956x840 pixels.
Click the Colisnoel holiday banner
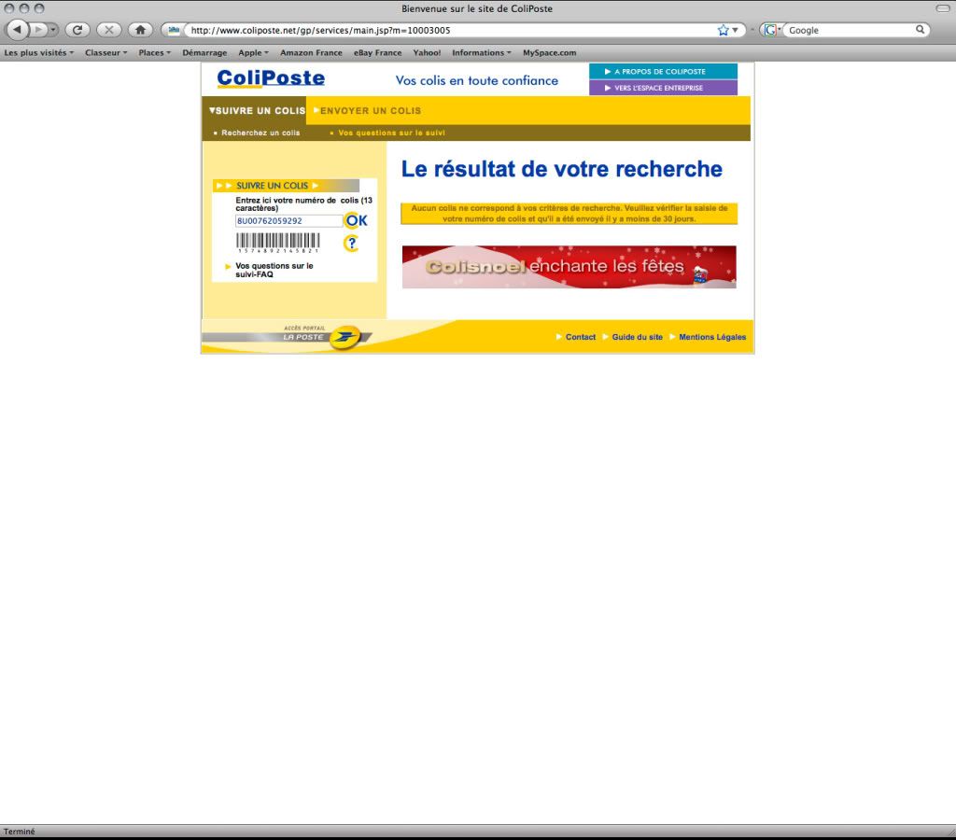coord(569,267)
